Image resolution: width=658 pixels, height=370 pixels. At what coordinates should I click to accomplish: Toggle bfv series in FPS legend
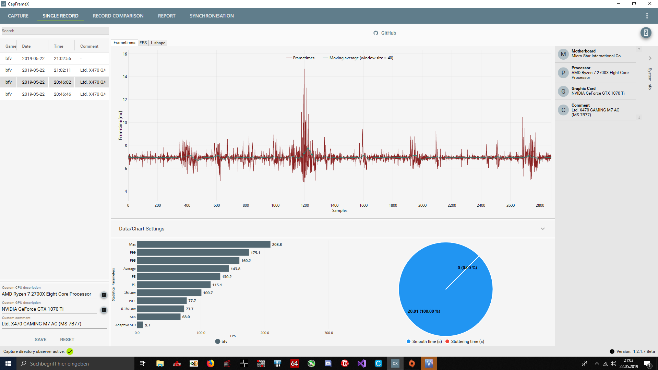221,342
